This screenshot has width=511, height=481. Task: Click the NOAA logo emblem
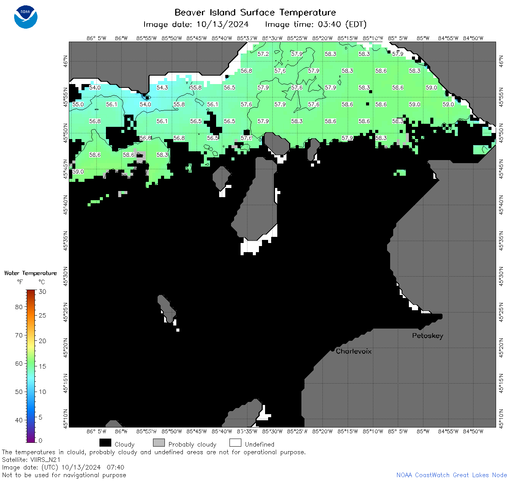click(26, 17)
